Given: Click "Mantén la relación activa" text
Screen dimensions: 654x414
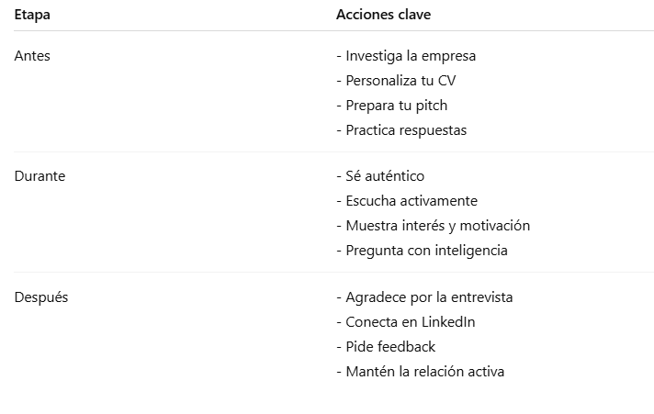Looking at the screenshot, I should (420, 372).
